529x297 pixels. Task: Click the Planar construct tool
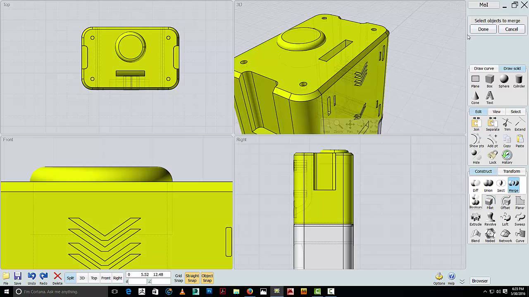[520, 203]
